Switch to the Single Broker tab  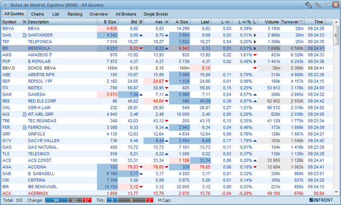pyautogui.click(x=156, y=14)
